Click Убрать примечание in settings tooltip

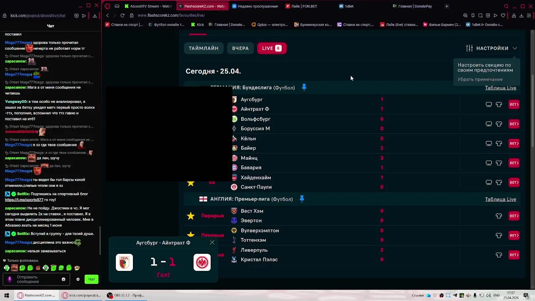(480, 79)
